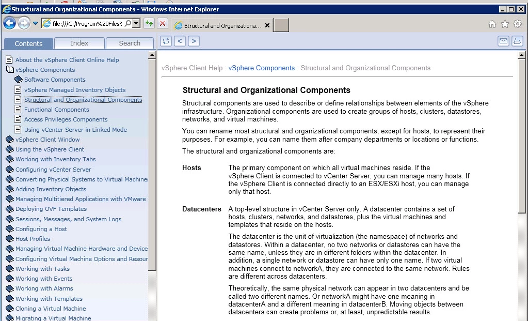Collapse the vSphere Components open book
Viewport: 528px width, 321px height.
pos(10,70)
